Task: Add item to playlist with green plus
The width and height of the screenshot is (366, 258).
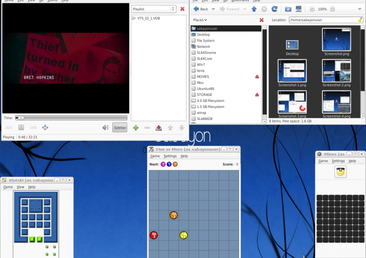Action: click(136, 127)
